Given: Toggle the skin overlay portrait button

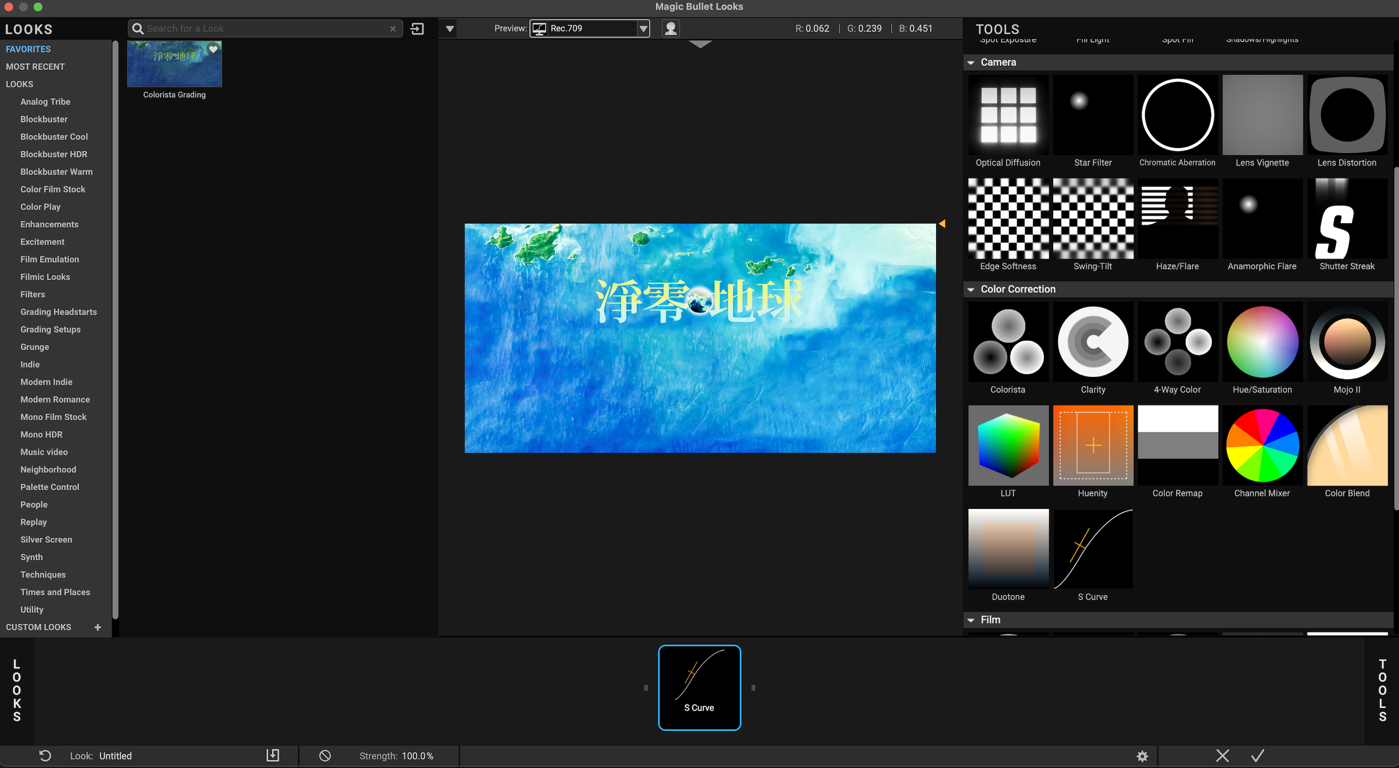Looking at the screenshot, I should [x=671, y=28].
